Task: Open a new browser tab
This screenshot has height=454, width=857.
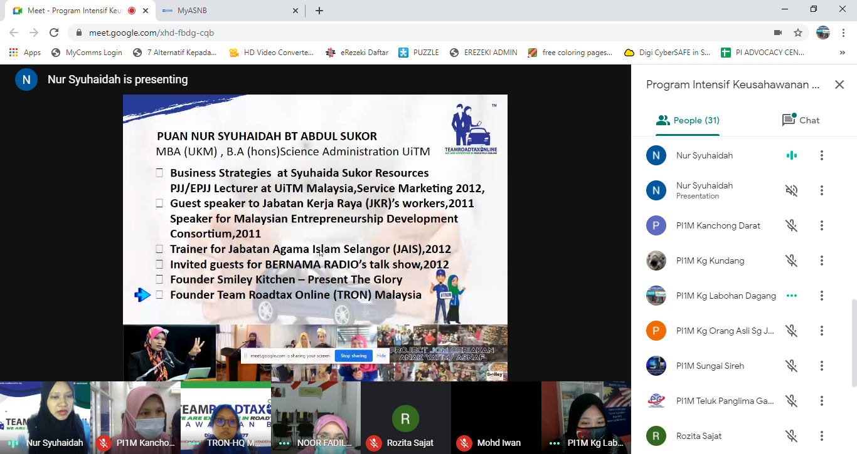Action: point(319,11)
